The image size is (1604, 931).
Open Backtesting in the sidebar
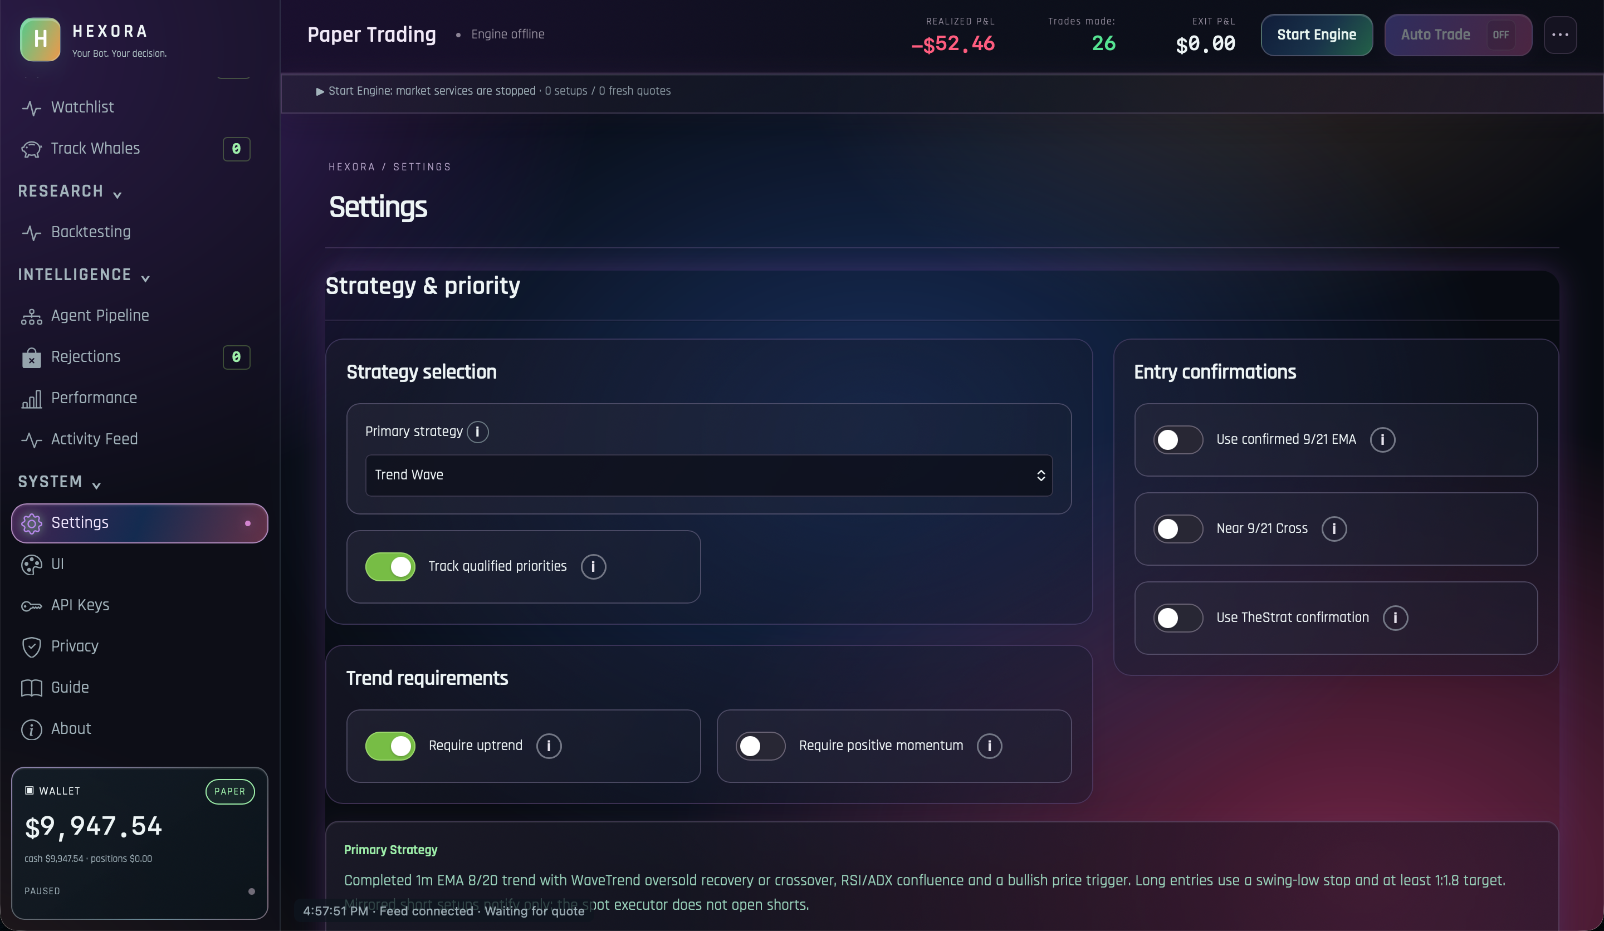tap(139, 232)
